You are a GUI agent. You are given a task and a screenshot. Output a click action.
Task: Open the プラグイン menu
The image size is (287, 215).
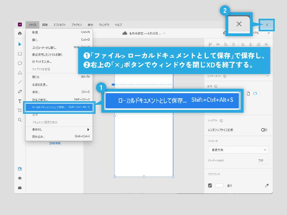tap(77, 25)
